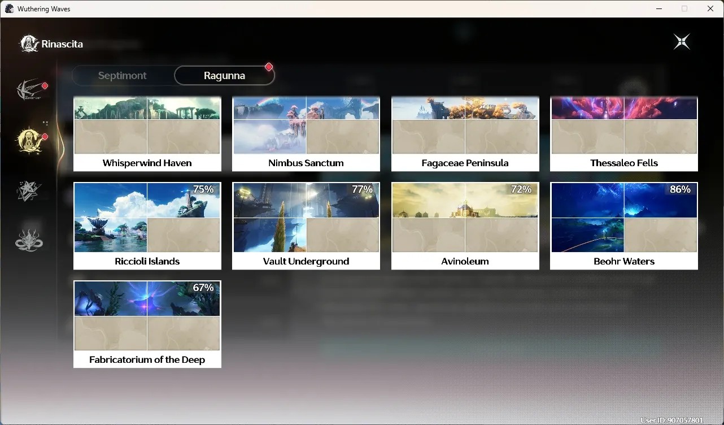Open the Beohr Waters card at 86%

point(624,226)
